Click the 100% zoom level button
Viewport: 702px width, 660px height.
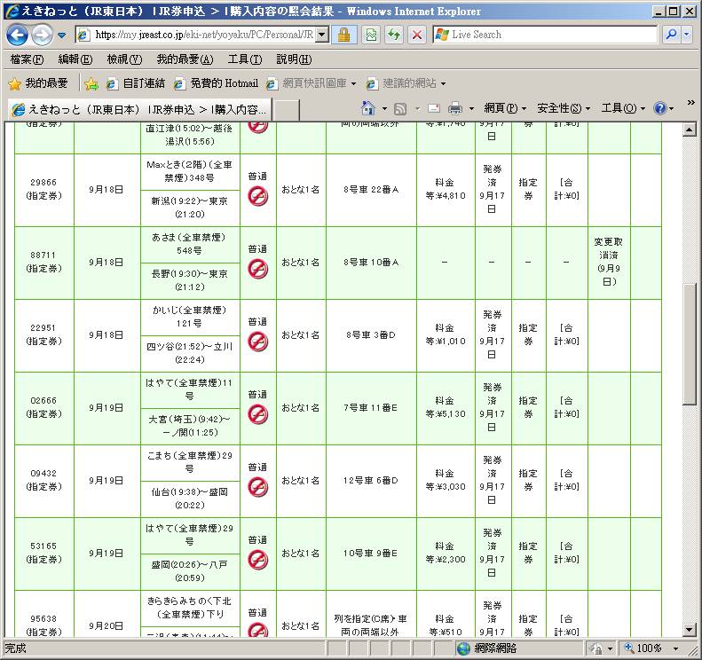click(643, 648)
